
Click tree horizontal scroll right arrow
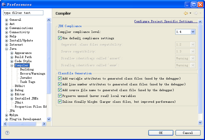[x=44, y=124]
